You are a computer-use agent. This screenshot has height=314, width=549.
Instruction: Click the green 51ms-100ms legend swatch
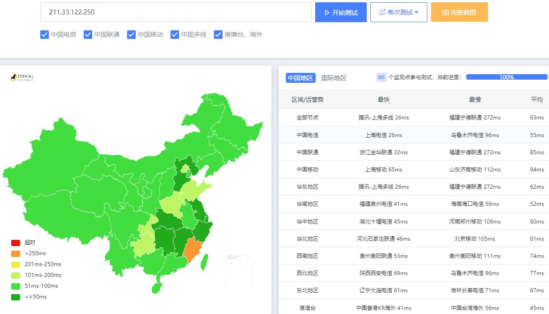(x=15, y=286)
